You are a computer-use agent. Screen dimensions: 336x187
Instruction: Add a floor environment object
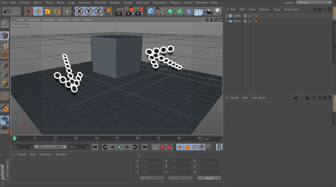(198, 12)
